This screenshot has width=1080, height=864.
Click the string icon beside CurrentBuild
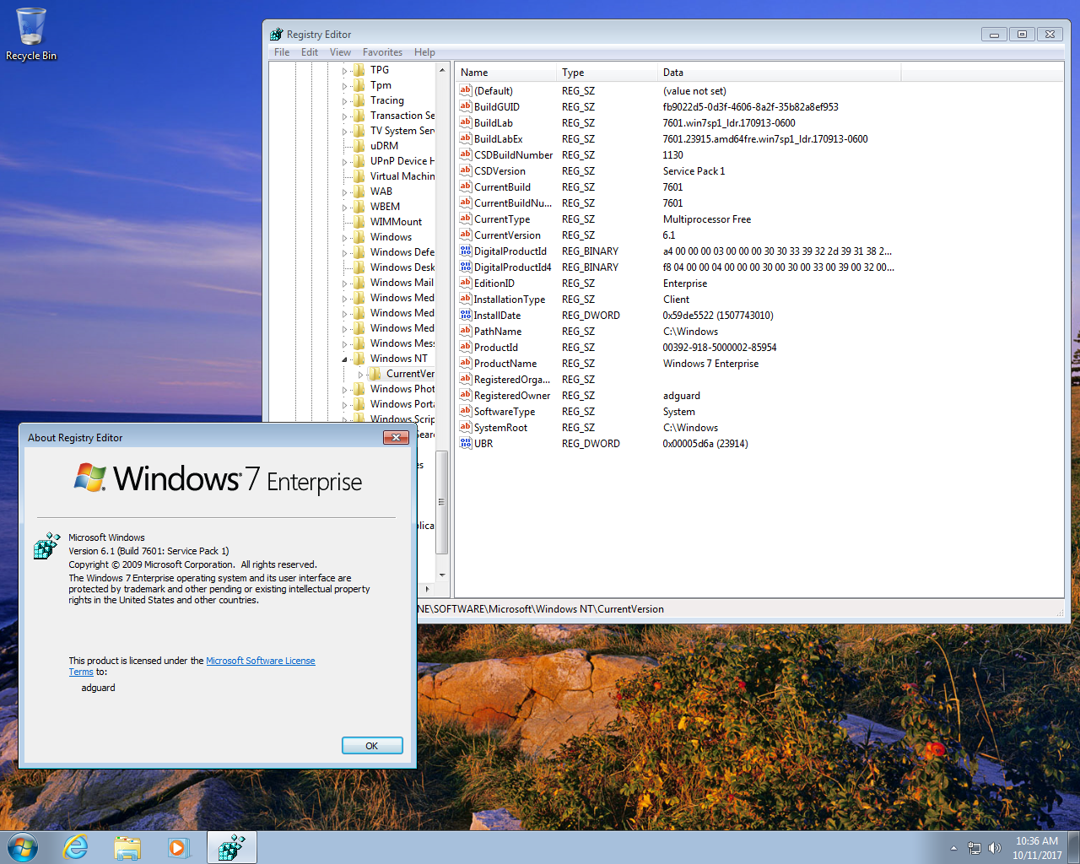point(466,186)
